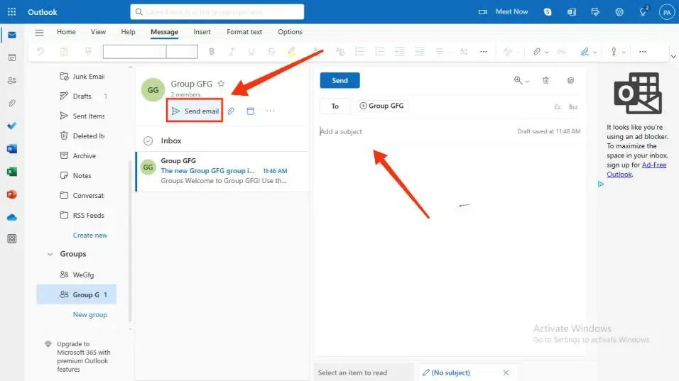Open Settings gear in header
The height and width of the screenshot is (381, 679).
(x=619, y=12)
